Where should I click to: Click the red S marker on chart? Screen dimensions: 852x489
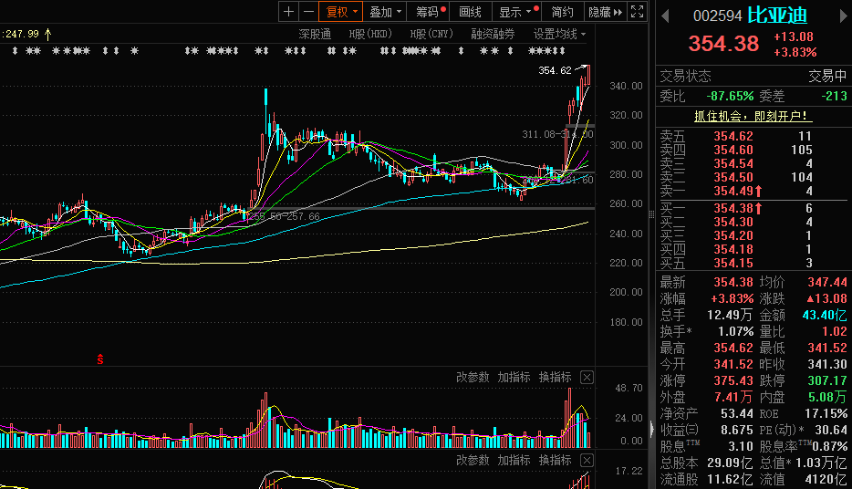[100, 359]
